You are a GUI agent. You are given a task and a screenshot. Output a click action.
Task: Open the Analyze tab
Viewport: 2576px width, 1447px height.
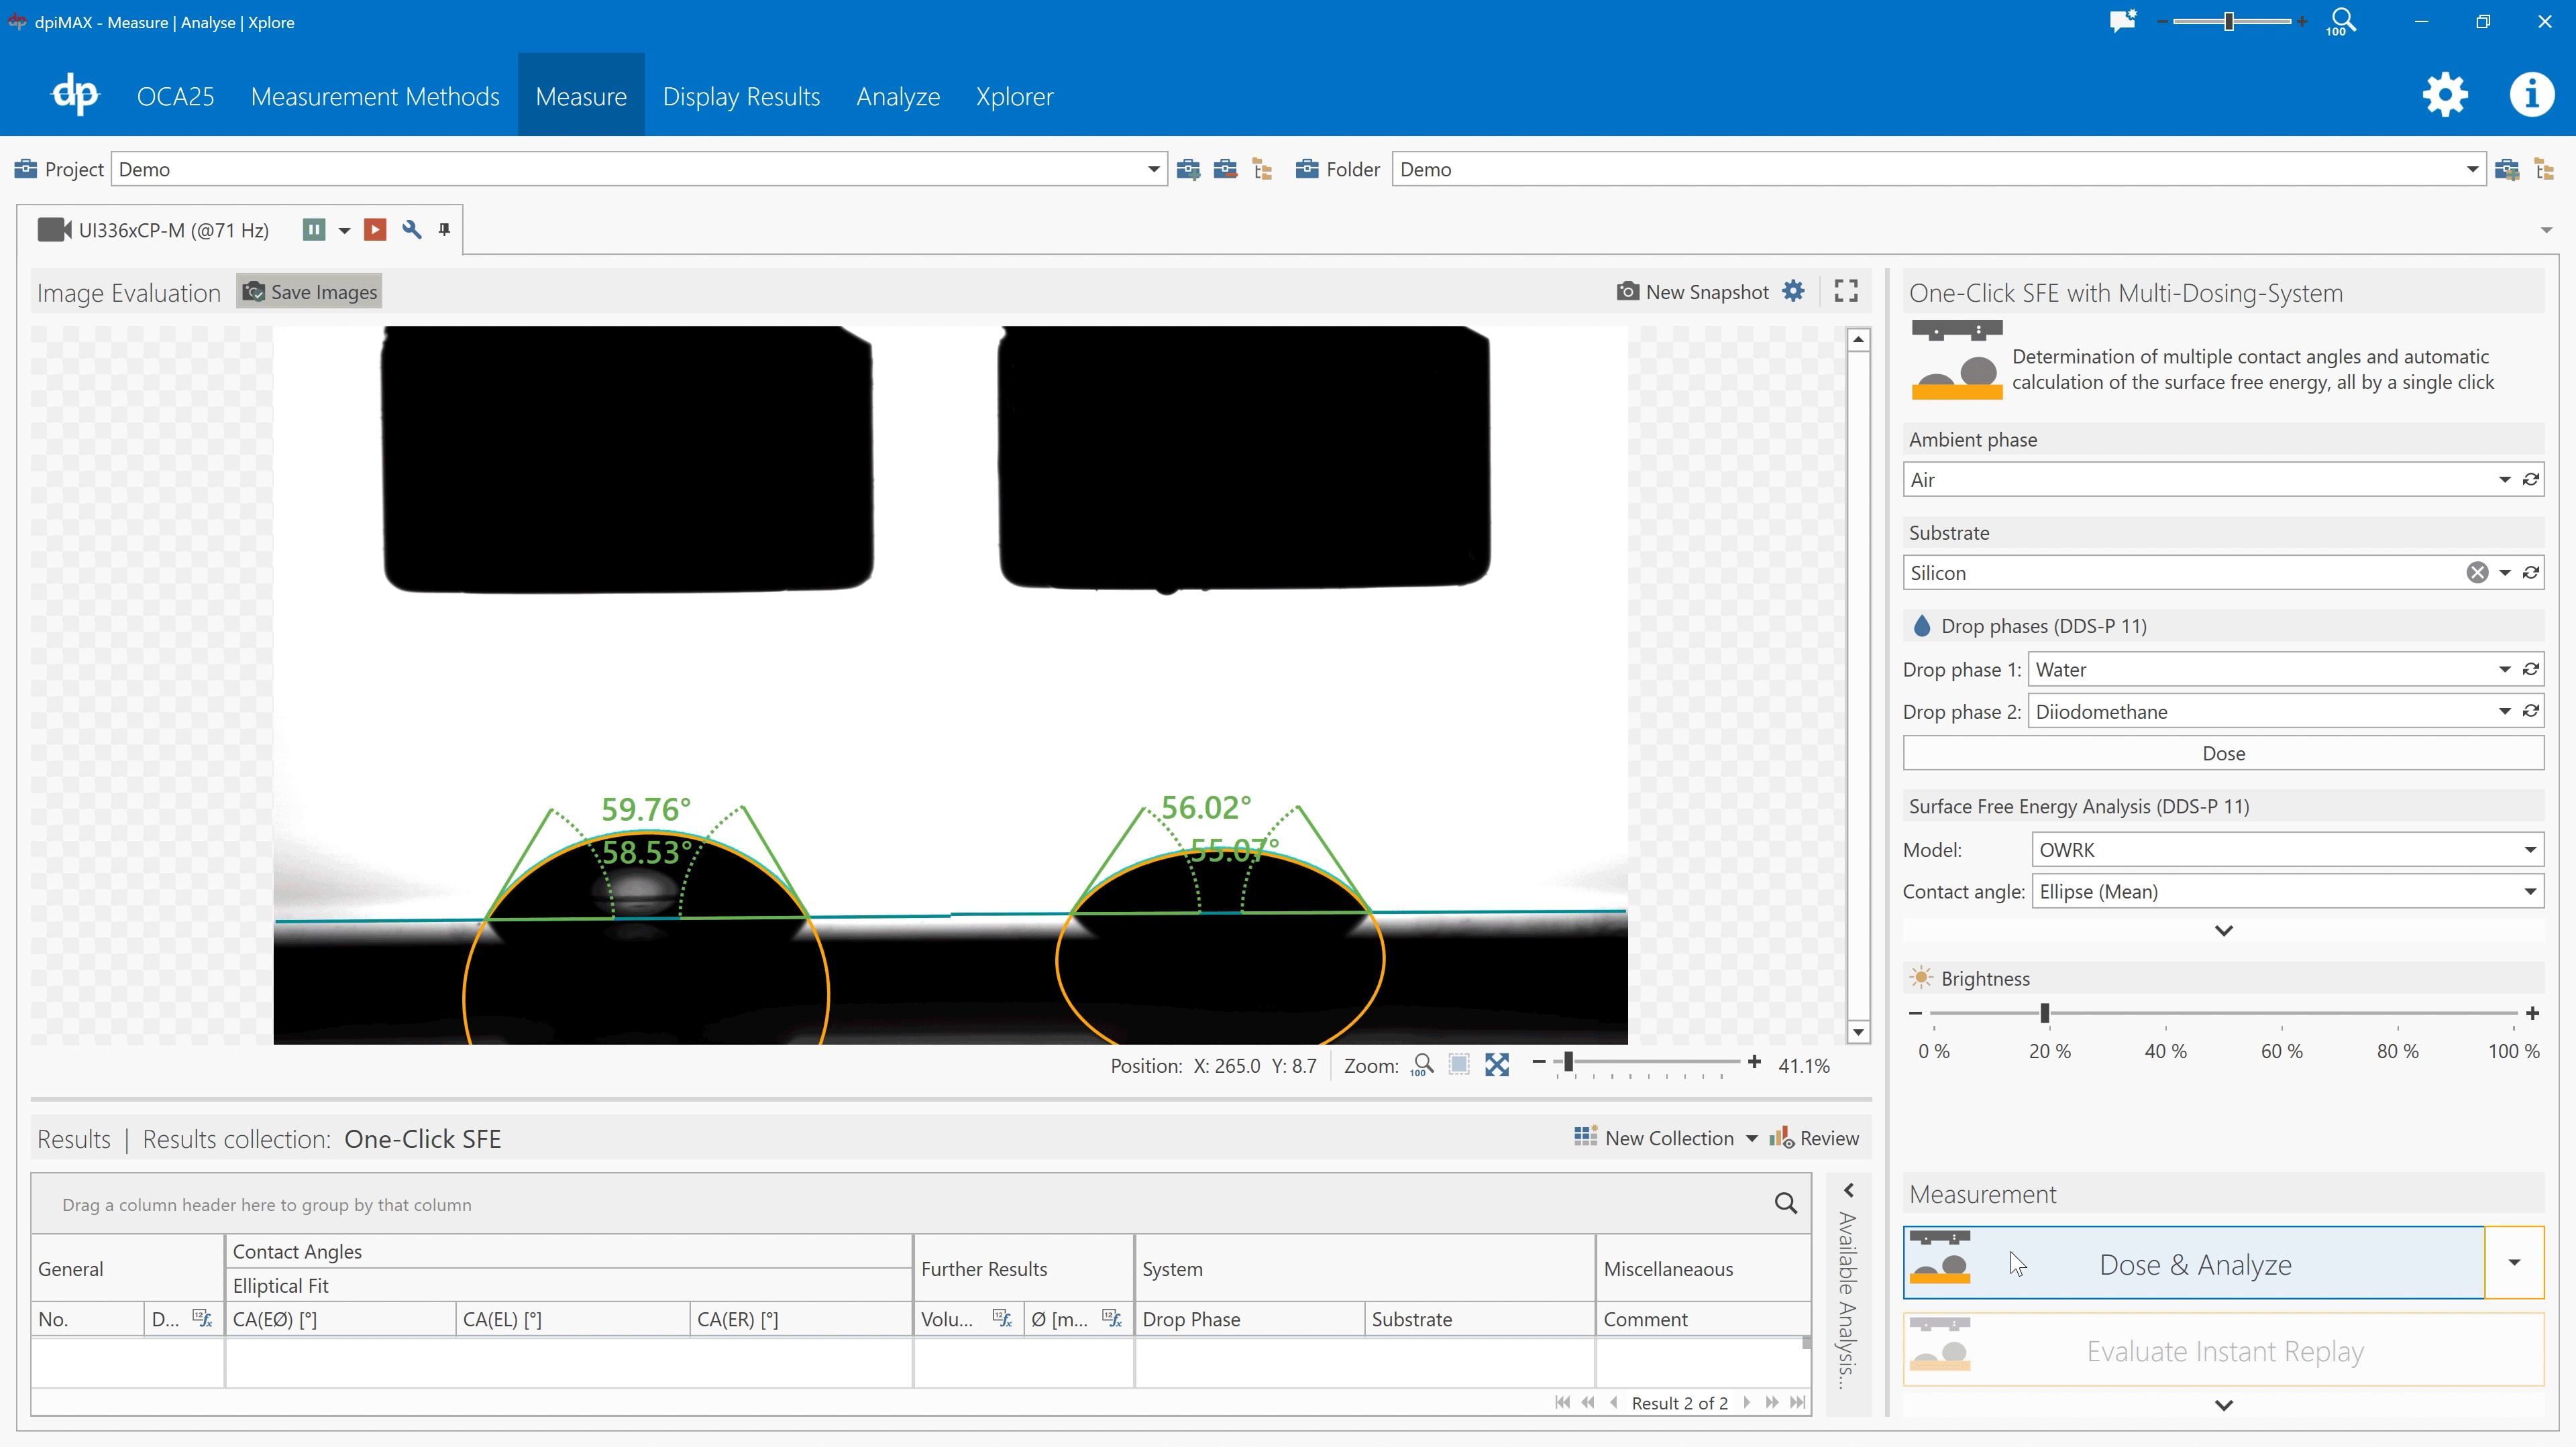coord(897,97)
